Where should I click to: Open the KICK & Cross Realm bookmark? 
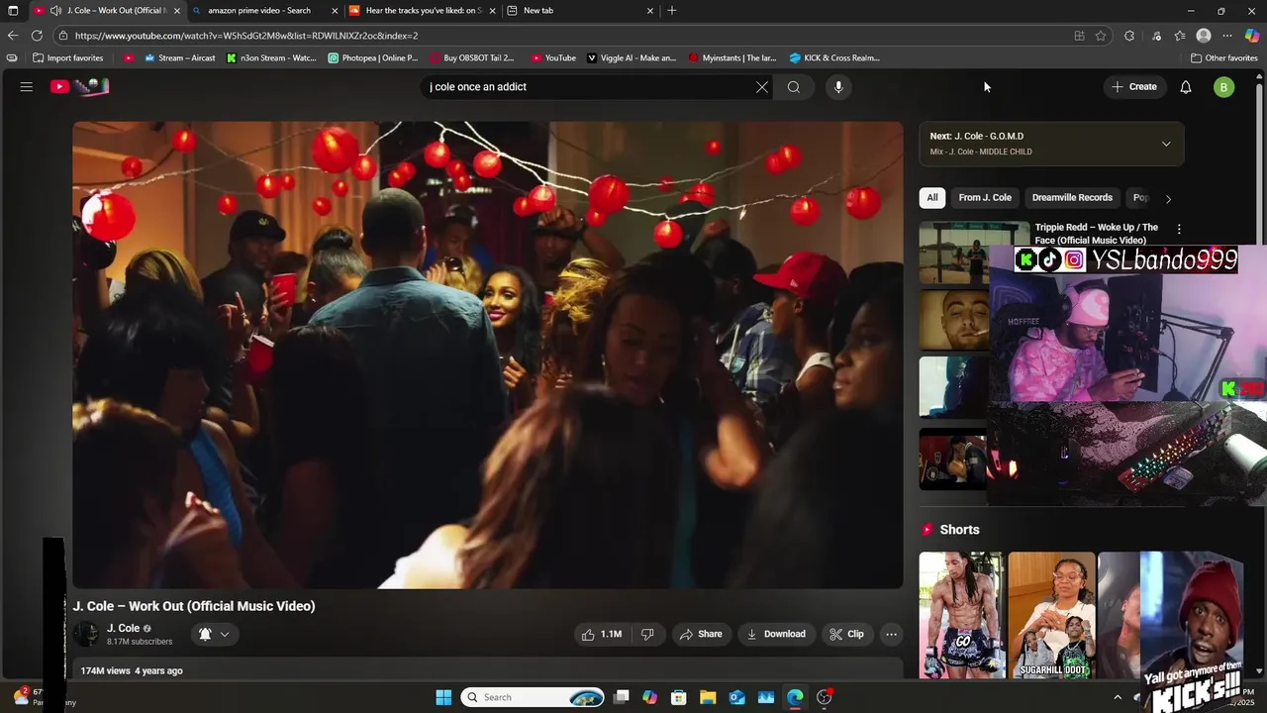tap(834, 57)
